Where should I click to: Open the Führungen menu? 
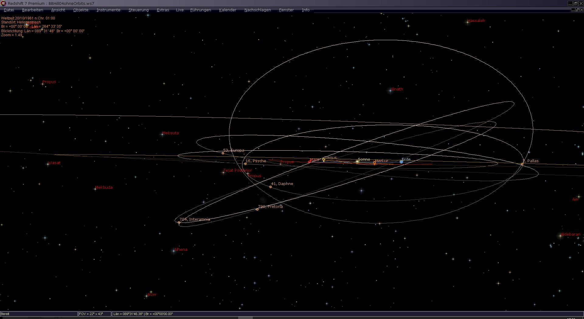click(200, 10)
